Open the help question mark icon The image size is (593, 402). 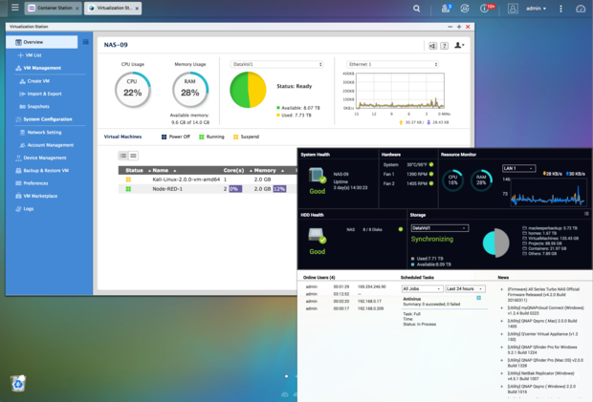tap(445, 46)
